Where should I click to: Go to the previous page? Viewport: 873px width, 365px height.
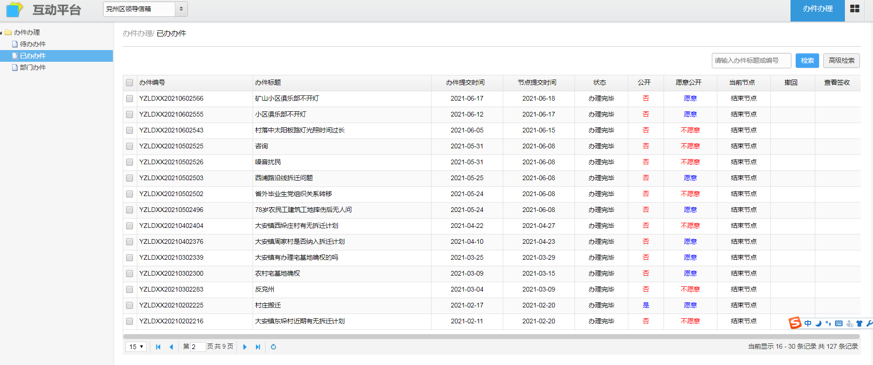pyautogui.click(x=171, y=347)
